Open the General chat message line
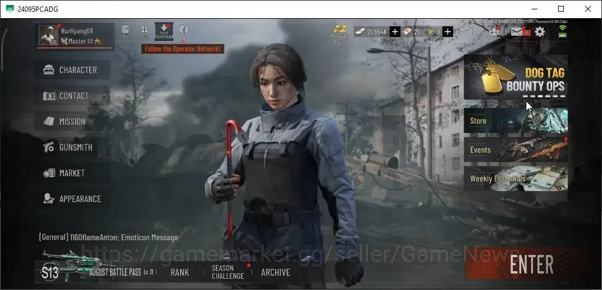 tap(108, 237)
